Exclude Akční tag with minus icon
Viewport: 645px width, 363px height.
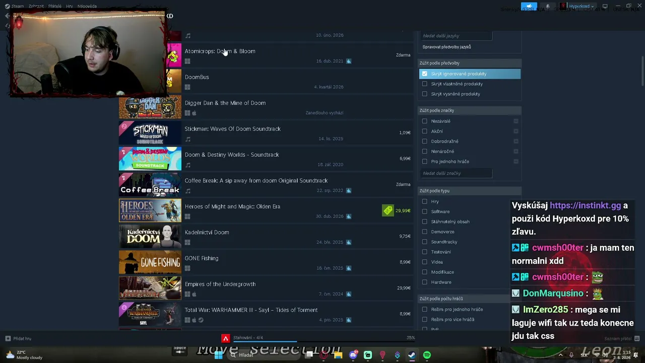515,131
